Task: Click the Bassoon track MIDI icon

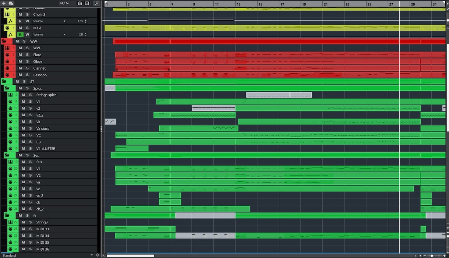Action: click(7, 75)
